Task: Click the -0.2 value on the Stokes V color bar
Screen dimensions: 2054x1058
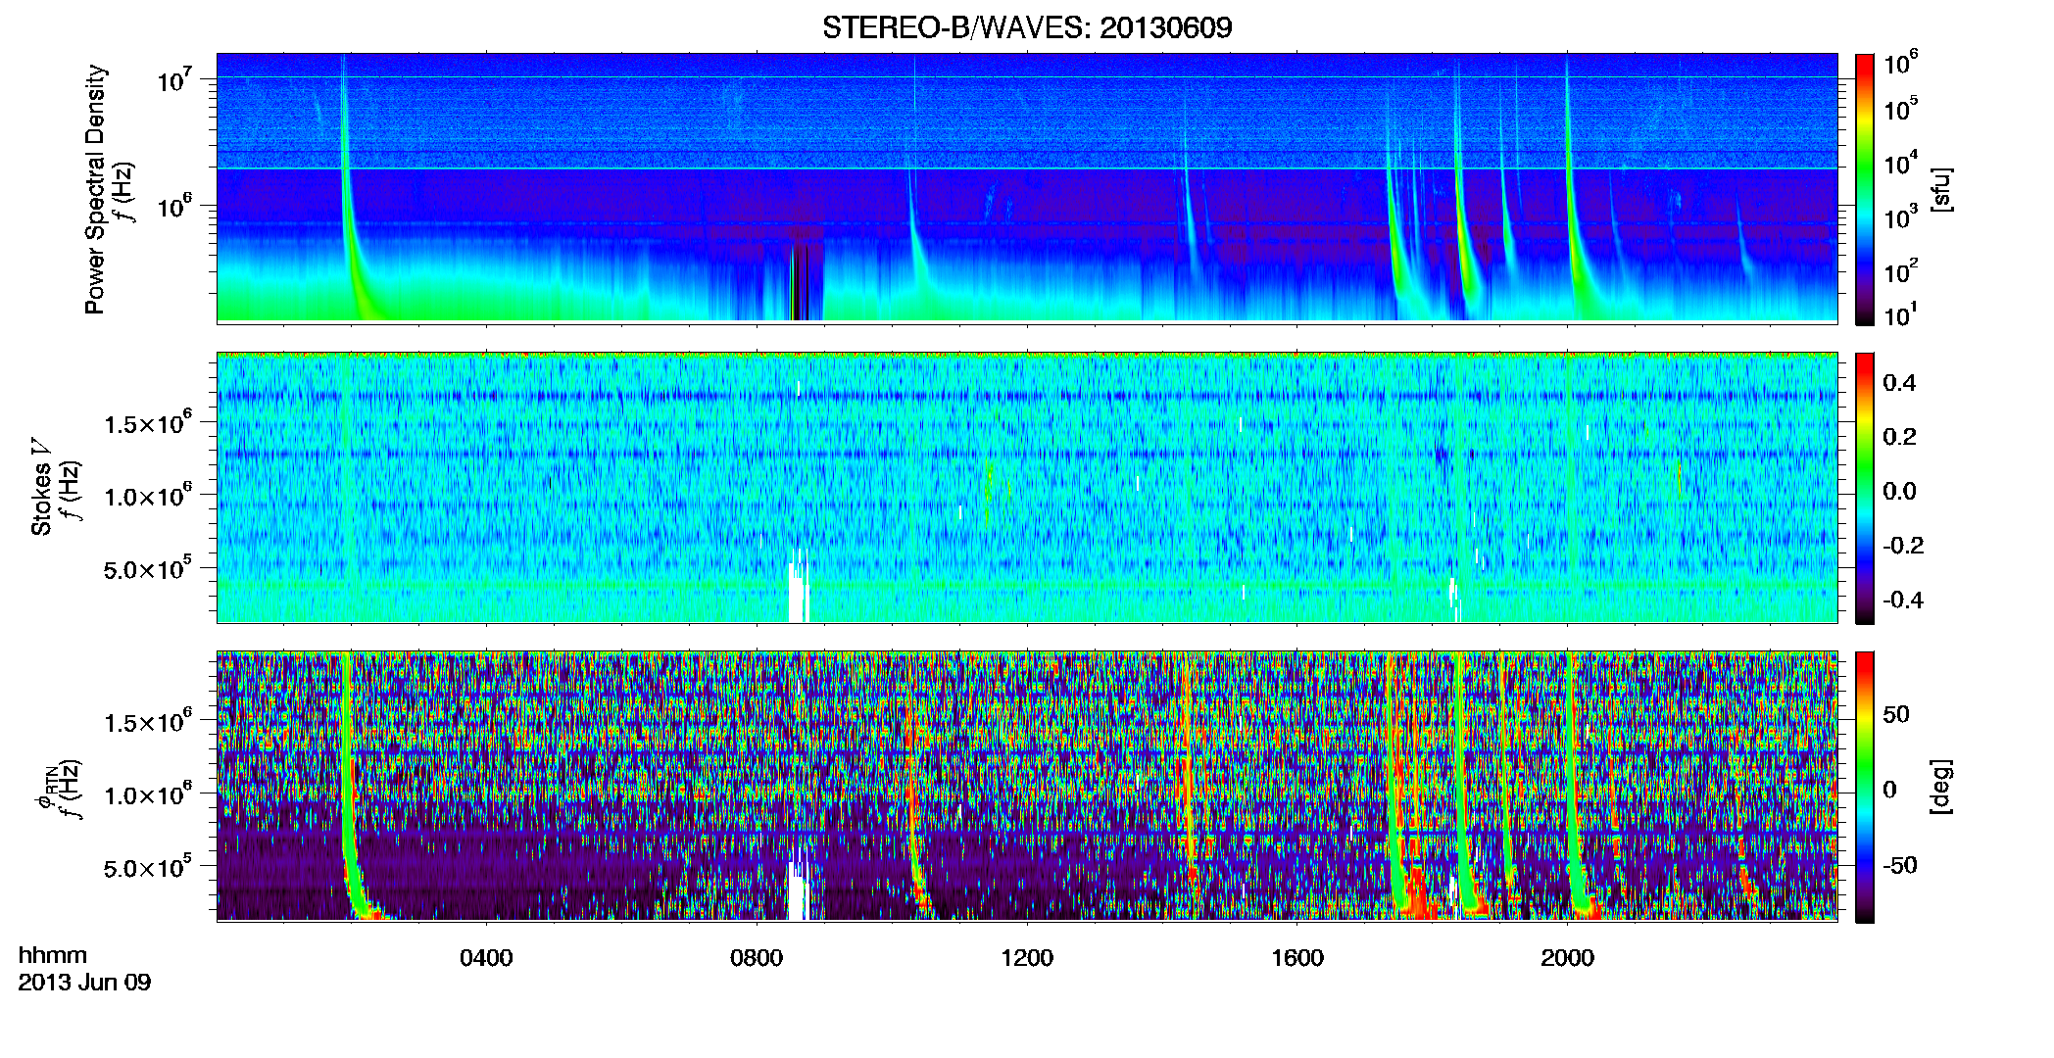Action: tap(1903, 546)
